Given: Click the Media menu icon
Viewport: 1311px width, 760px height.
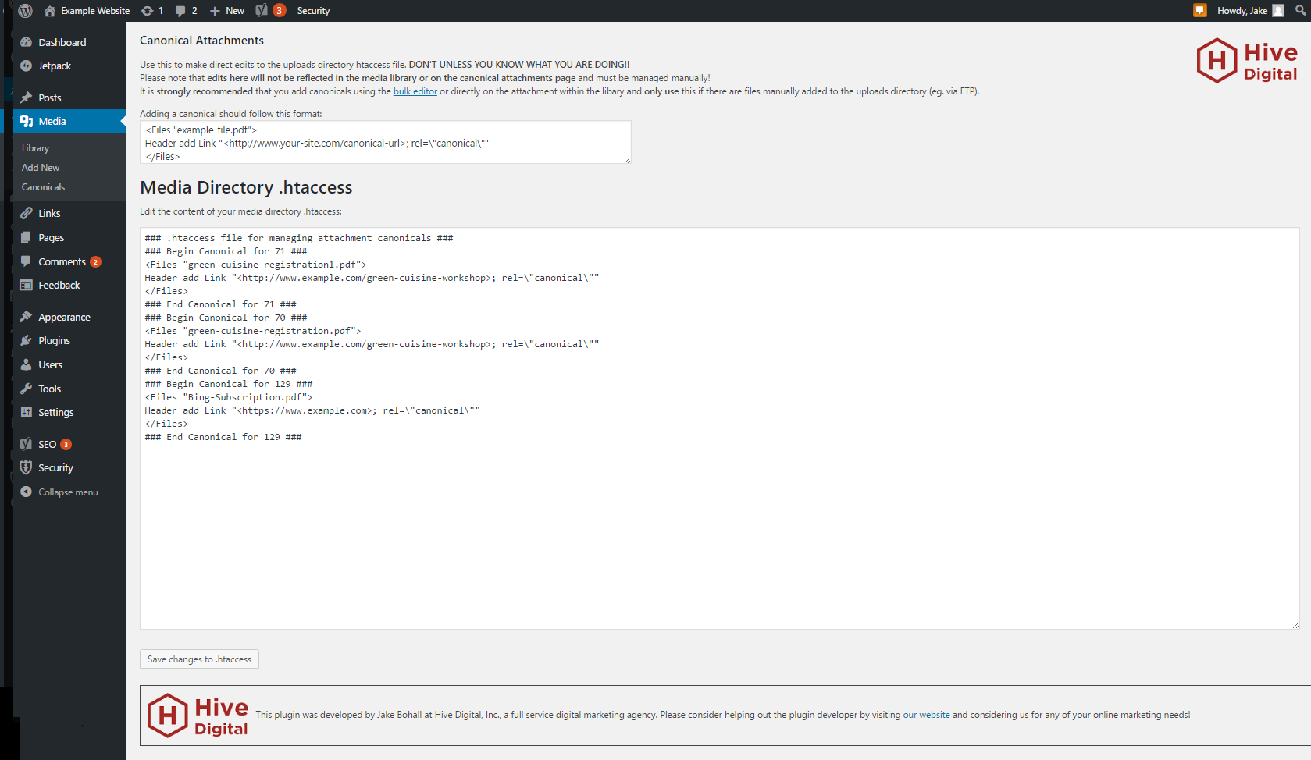Looking at the screenshot, I should [27, 121].
